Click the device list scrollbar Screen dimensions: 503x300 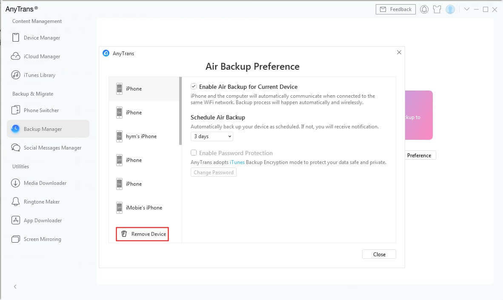(x=180, y=111)
